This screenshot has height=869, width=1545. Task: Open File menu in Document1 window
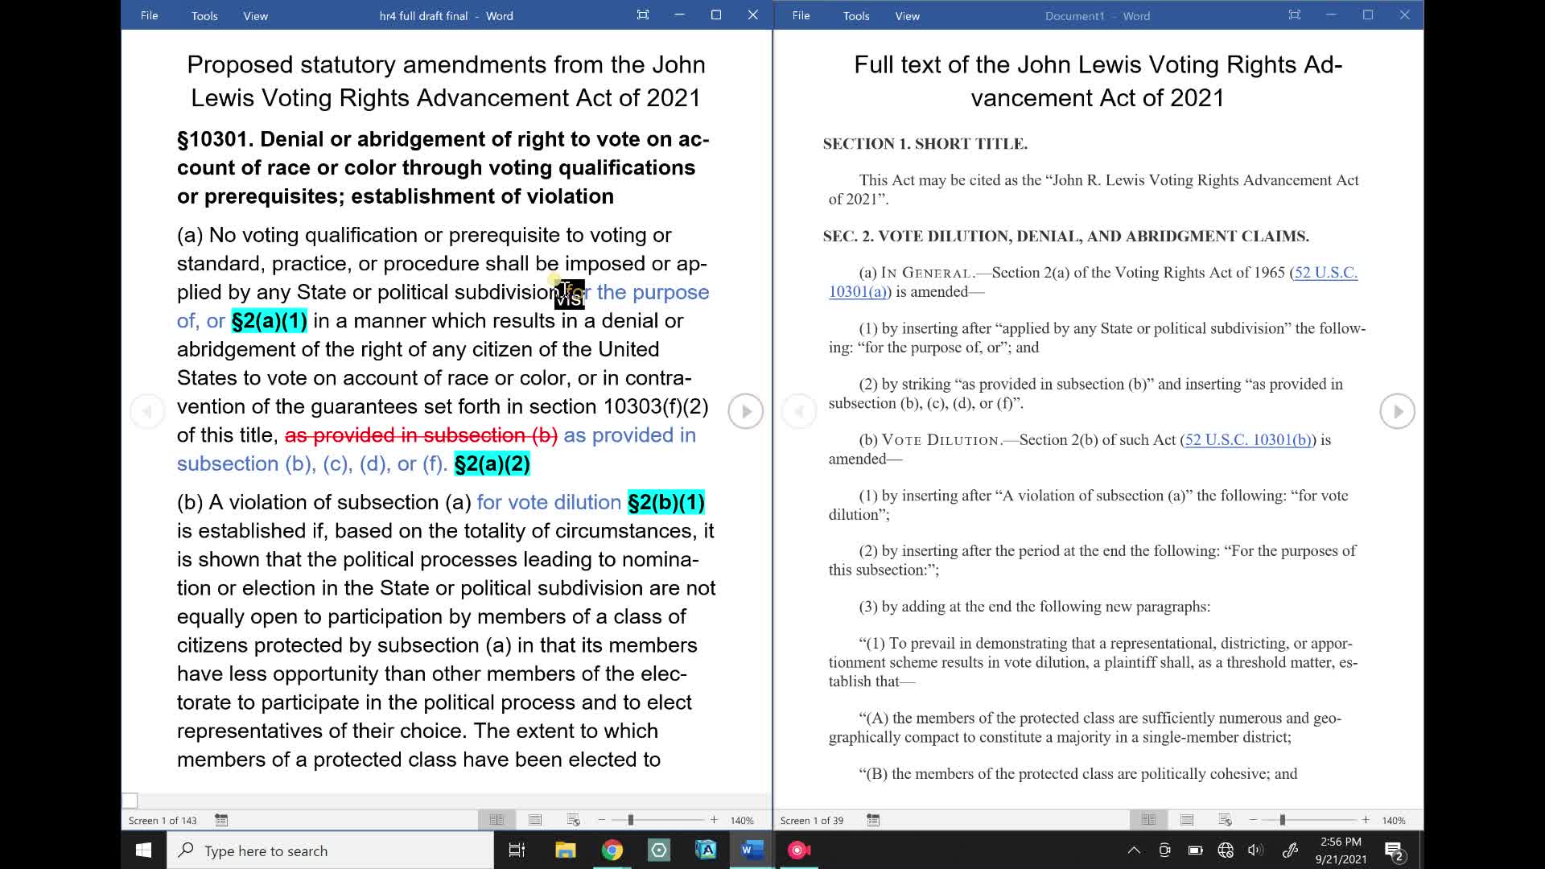click(801, 16)
